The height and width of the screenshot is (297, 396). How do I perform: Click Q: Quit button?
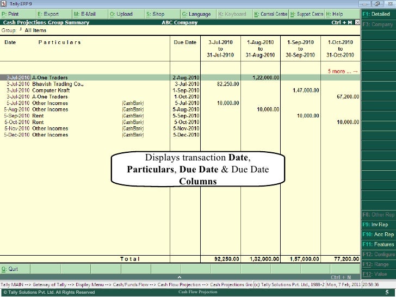click(15, 269)
